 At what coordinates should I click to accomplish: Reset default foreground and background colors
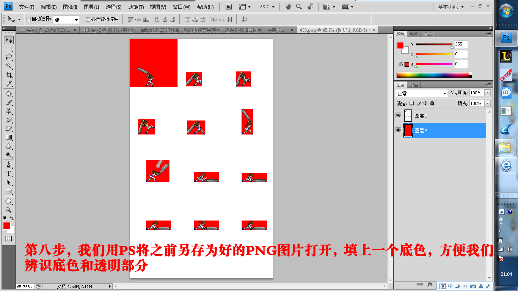5,218
